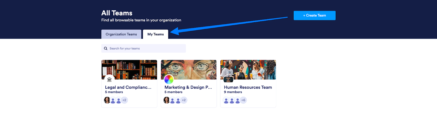
Task: Click the photo avatar on Marketing team card
Action: click(x=167, y=100)
